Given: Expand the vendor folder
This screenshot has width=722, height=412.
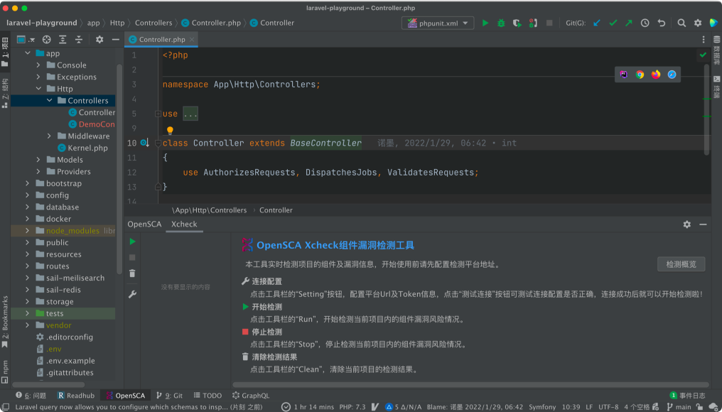Looking at the screenshot, I should point(28,325).
